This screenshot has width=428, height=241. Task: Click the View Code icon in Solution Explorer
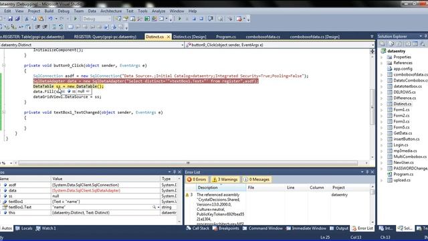click(x=408, y=44)
